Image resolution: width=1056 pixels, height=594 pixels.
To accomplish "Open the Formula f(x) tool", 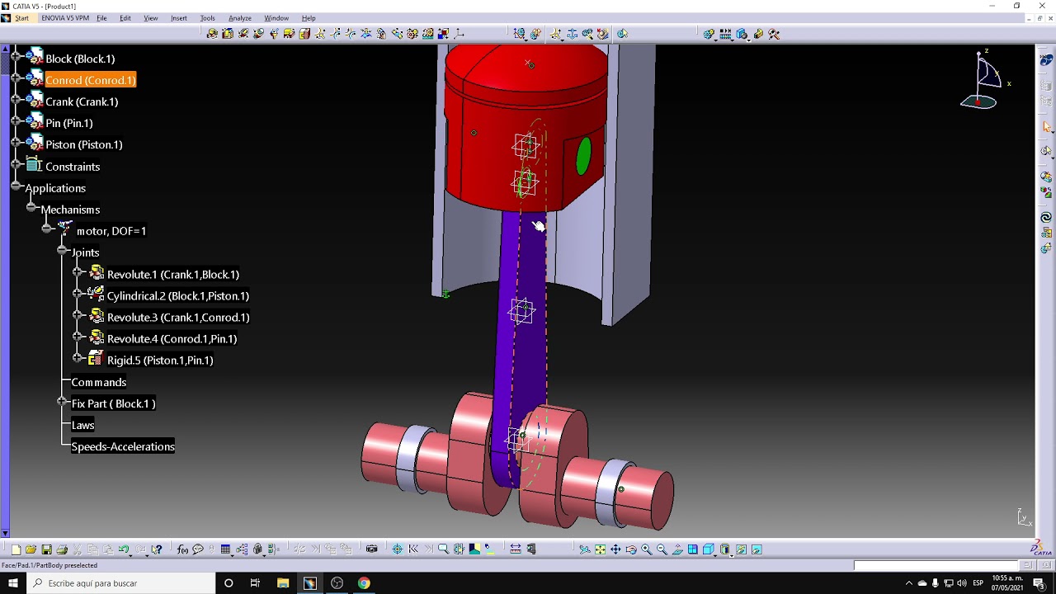I will coord(182,549).
